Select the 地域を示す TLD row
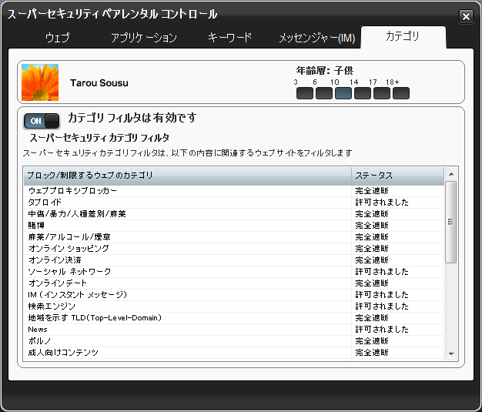Screen dimensions: 482x412 click(x=234, y=317)
